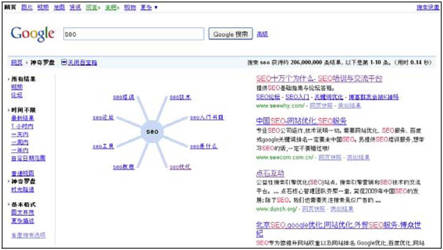Screen dimensions: 443x250
Task: Open the seo培训 spoke of the wheel
Action: pyautogui.click(x=124, y=97)
